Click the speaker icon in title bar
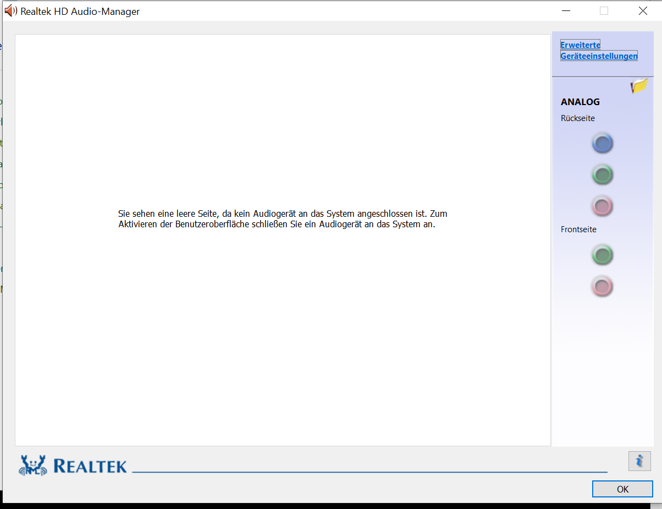 pos(10,10)
